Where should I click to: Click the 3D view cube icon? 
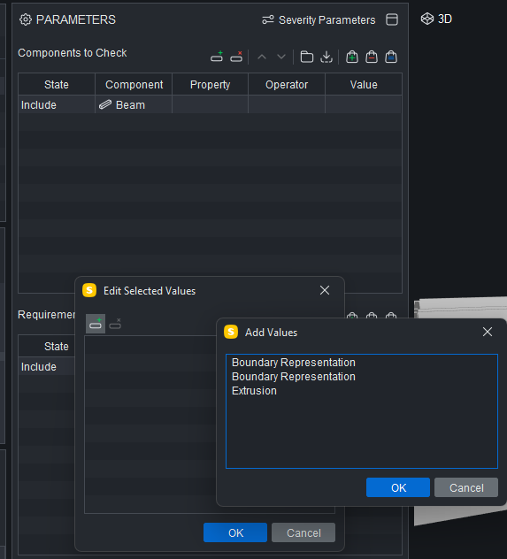pyautogui.click(x=426, y=19)
